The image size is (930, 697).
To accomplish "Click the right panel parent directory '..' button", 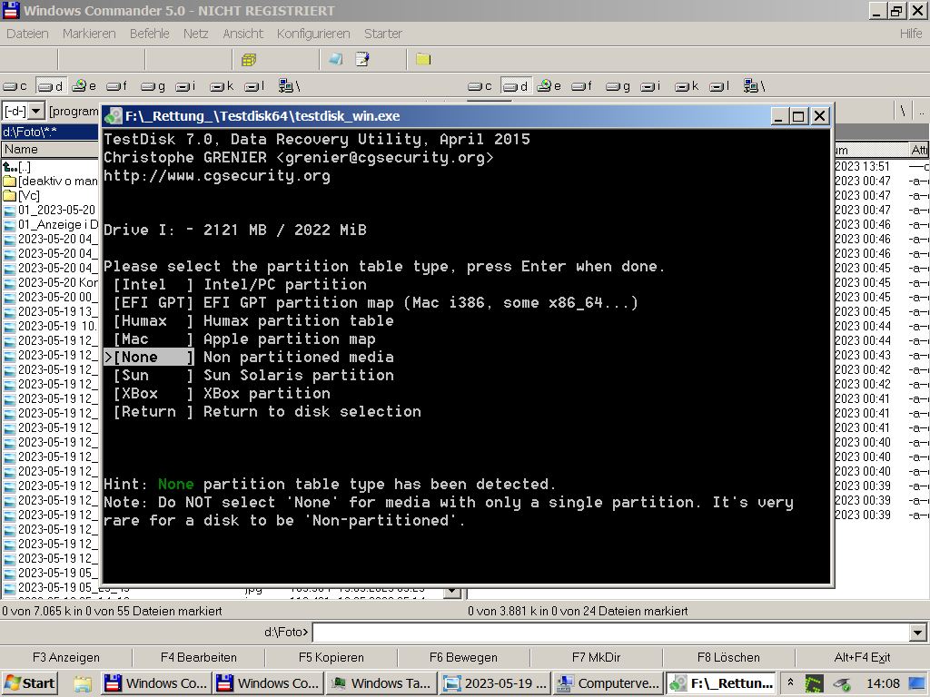I will click(x=921, y=111).
